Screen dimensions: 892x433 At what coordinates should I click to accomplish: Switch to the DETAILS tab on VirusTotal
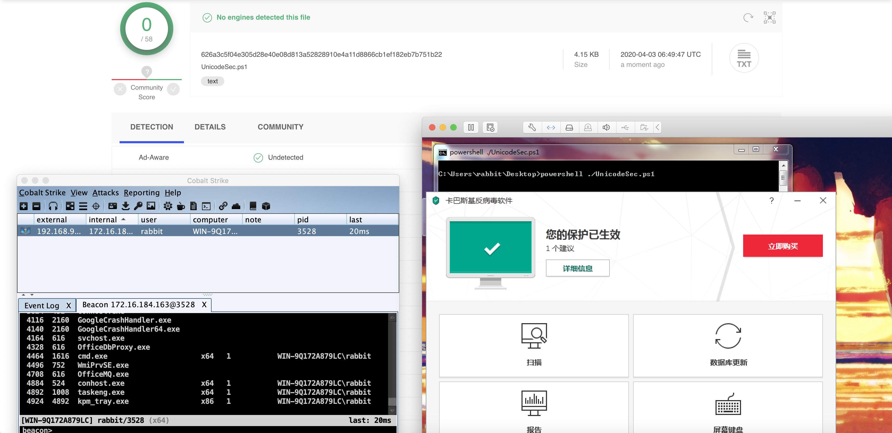pyautogui.click(x=210, y=127)
